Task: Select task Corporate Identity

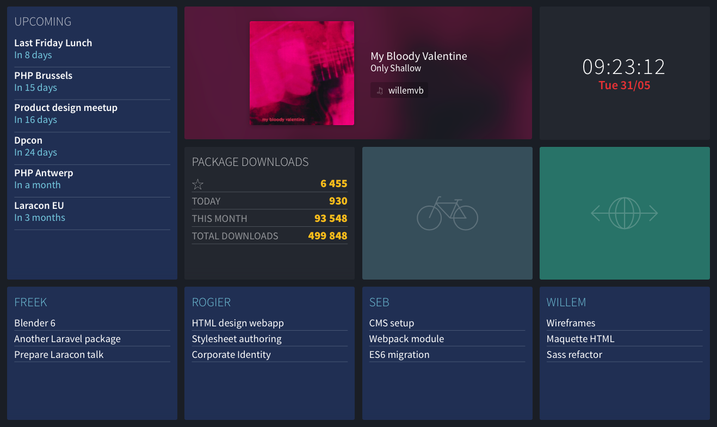Action: (231, 355)
